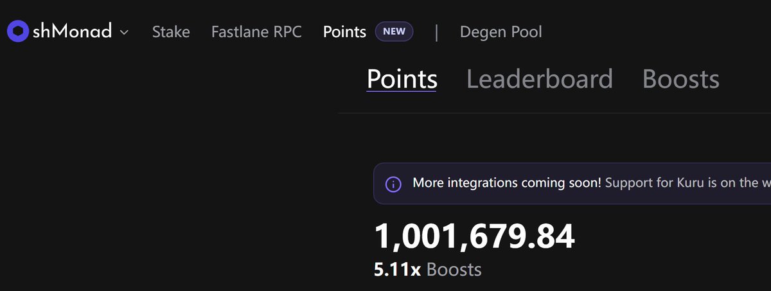Click the NEW badge beside Points

coord(394,31)
